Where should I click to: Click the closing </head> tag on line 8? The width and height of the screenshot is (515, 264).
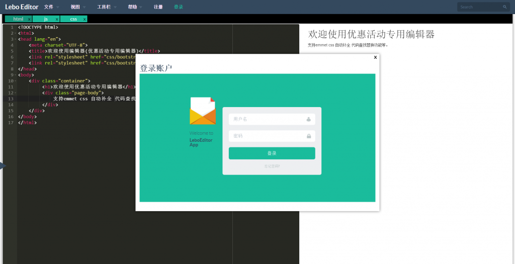[x=27, y=69]
